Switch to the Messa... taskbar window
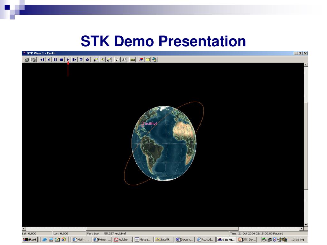This screenshot has height=245, width=327. [x=143, y=240]
